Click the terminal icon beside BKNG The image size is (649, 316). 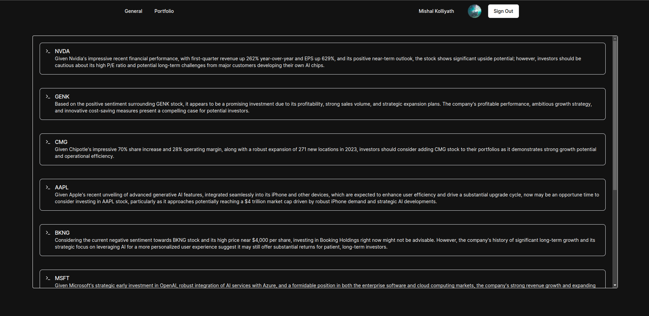pos(48,233)
